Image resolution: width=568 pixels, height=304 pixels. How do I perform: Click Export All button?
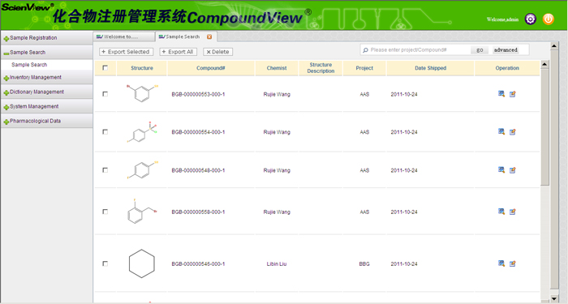(179, 52)
